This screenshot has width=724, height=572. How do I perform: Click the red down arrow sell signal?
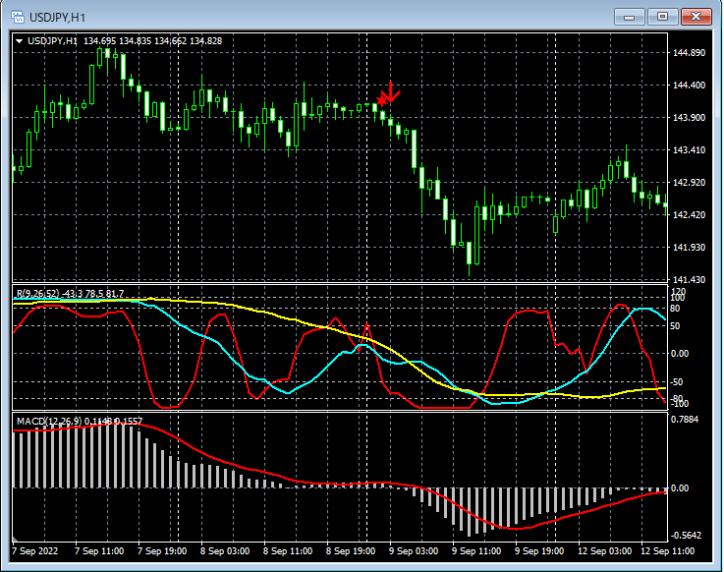(x=389, y=93)
